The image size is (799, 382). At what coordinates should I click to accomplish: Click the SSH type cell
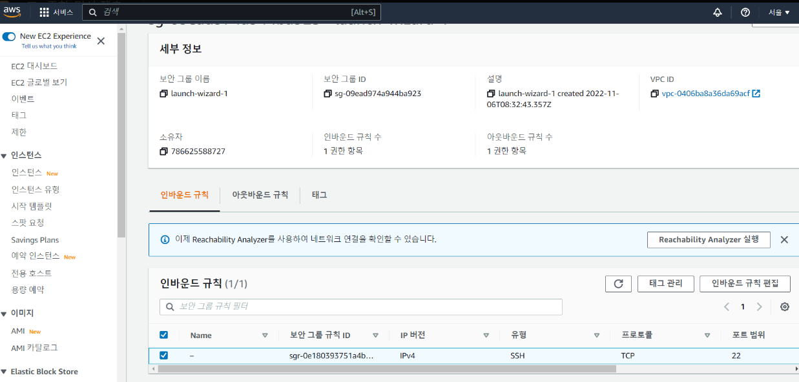coord(517,356)
